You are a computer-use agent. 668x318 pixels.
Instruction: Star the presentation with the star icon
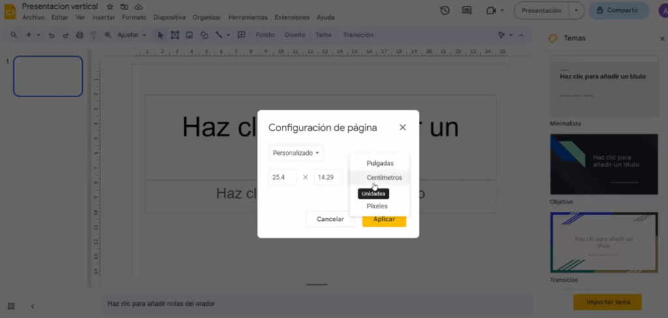point(110,7)
